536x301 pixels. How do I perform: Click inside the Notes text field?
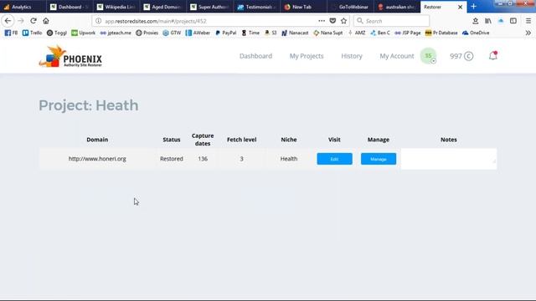(x=449, y=159)
